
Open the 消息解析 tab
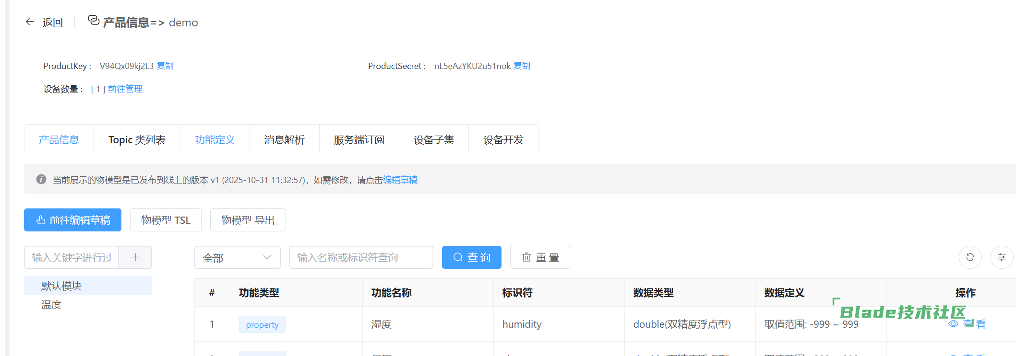click(284, 139)
